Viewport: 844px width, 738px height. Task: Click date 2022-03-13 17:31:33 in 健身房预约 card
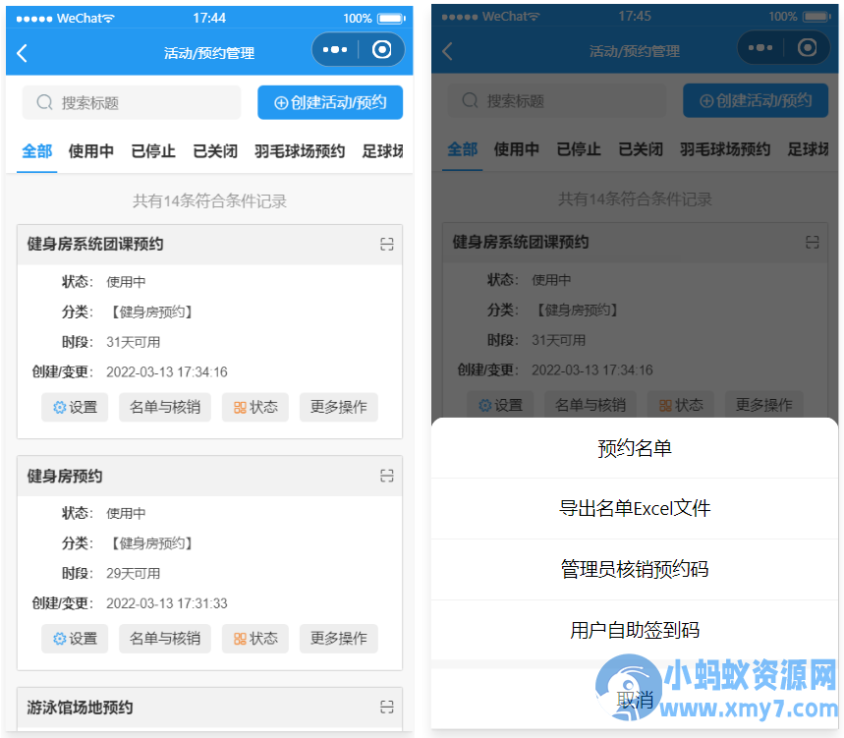[x=167, y=603]
